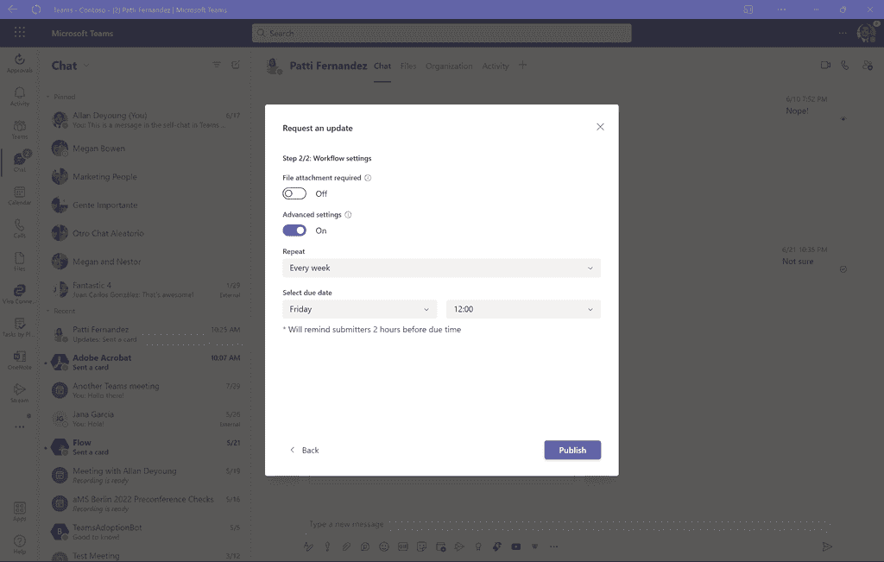
Task: Open Fantastic 4 chat
Action: 145,290
